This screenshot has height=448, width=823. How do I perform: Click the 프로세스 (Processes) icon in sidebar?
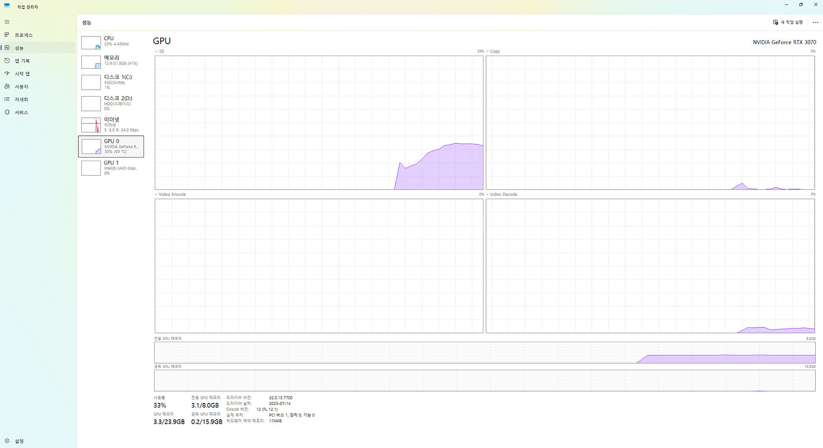tap(7, 35)
